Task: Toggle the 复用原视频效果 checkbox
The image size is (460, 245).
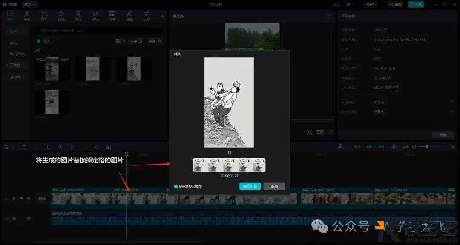Action: coord(176,186)
